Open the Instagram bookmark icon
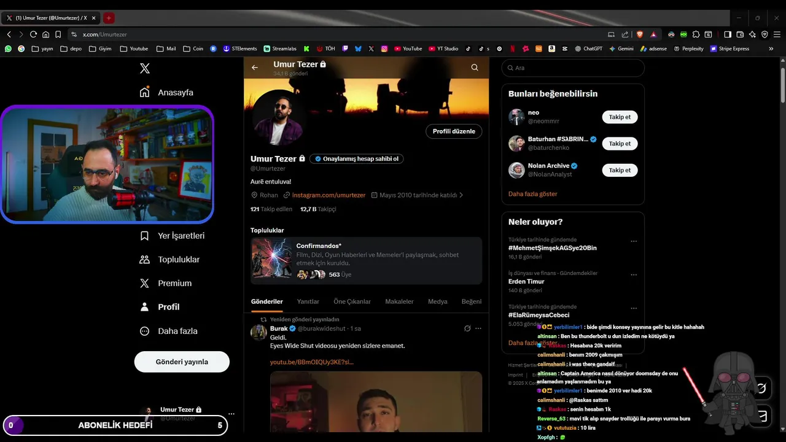The height and width of the screenshot is (442, 786). (384, 48)
